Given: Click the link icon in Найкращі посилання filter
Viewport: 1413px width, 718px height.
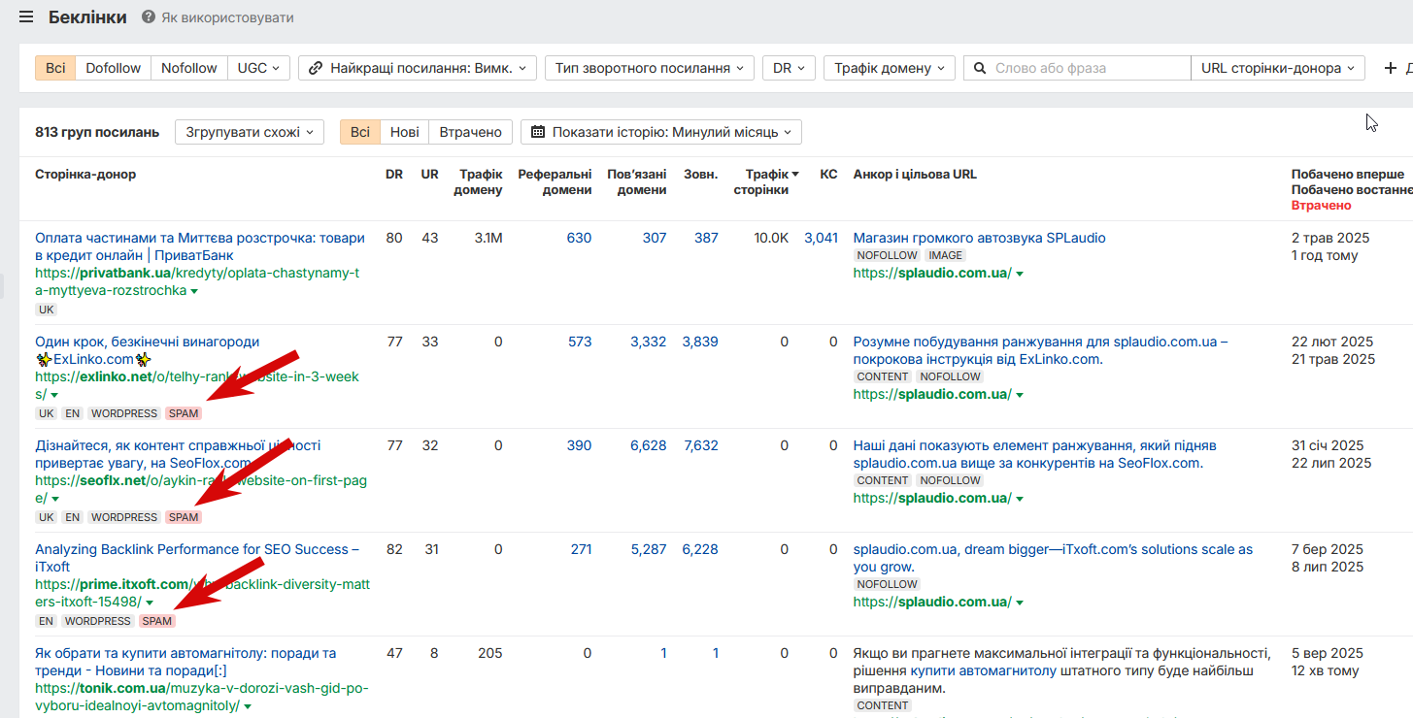Looking at the screenshot, I should point(316,68).
